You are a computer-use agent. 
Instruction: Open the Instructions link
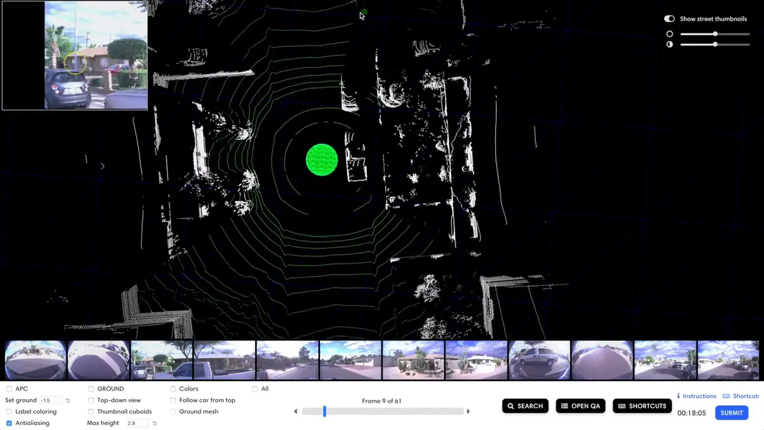tap(697, 396)
